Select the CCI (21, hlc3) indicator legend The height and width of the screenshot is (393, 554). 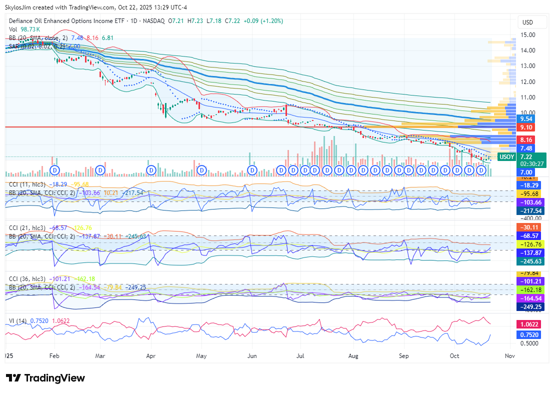coord(27,228)
